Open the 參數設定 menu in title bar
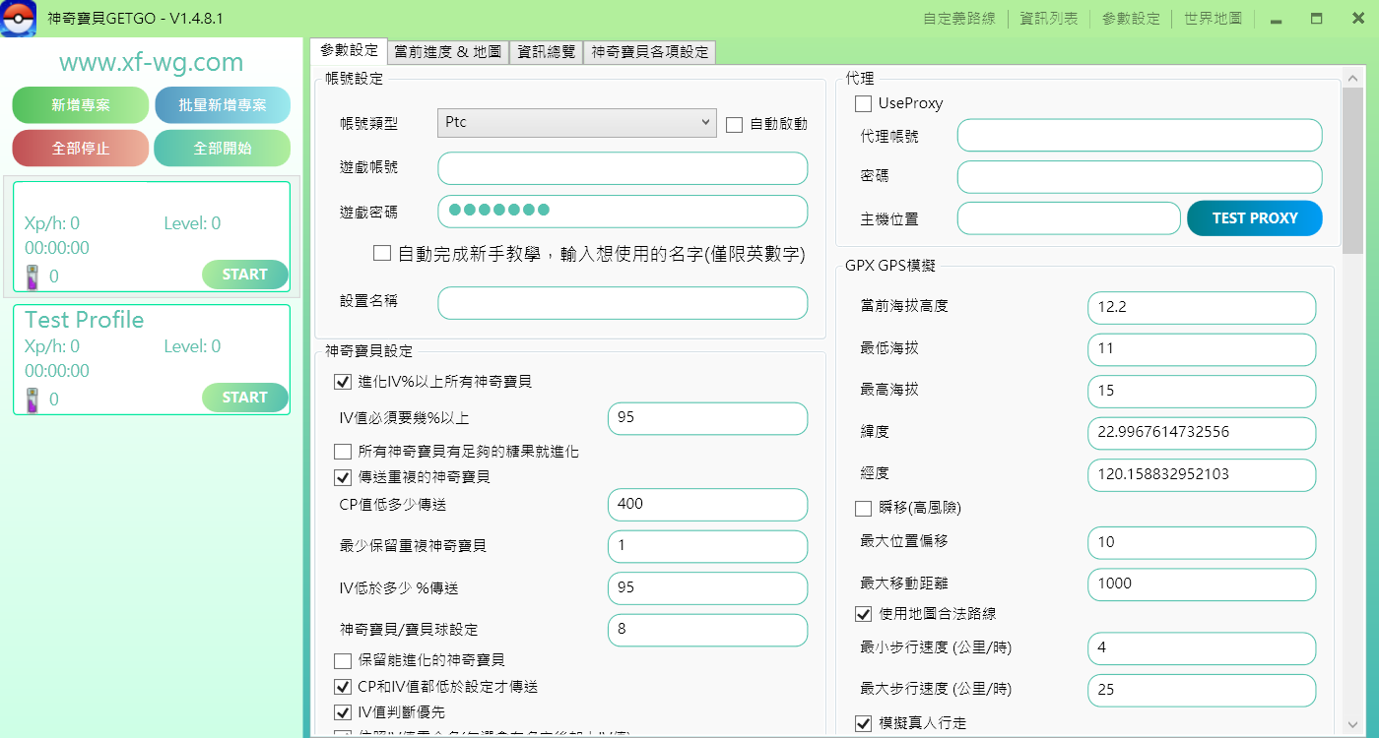The height and width of the screenshot is (738, 1379). 1131,19
